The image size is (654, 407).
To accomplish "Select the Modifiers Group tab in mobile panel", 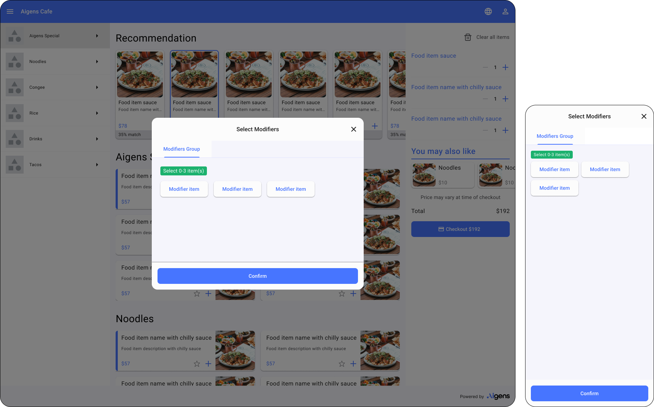I will coord(555,136).
